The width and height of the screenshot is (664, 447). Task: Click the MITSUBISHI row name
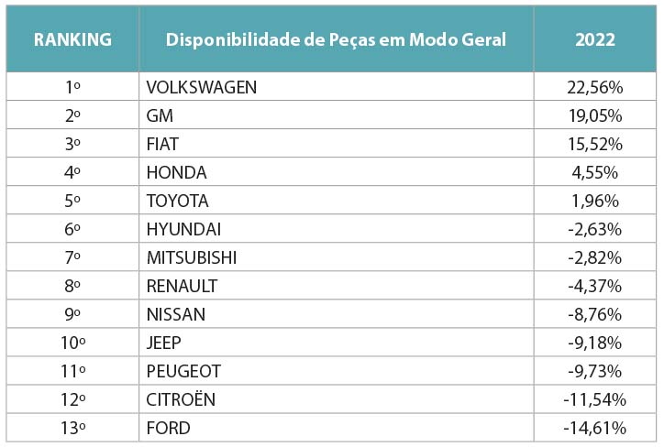point(192,258)
